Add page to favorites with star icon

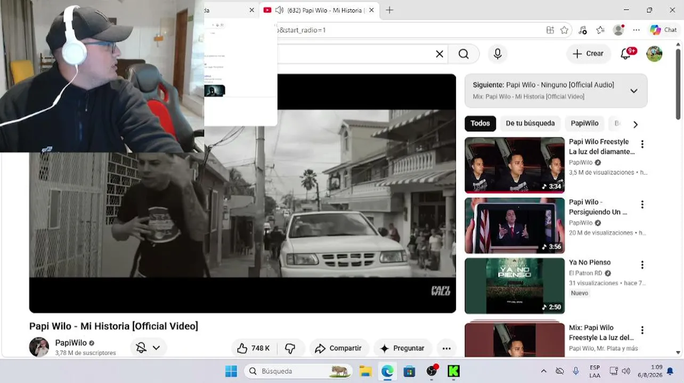(x=565, y=30)
